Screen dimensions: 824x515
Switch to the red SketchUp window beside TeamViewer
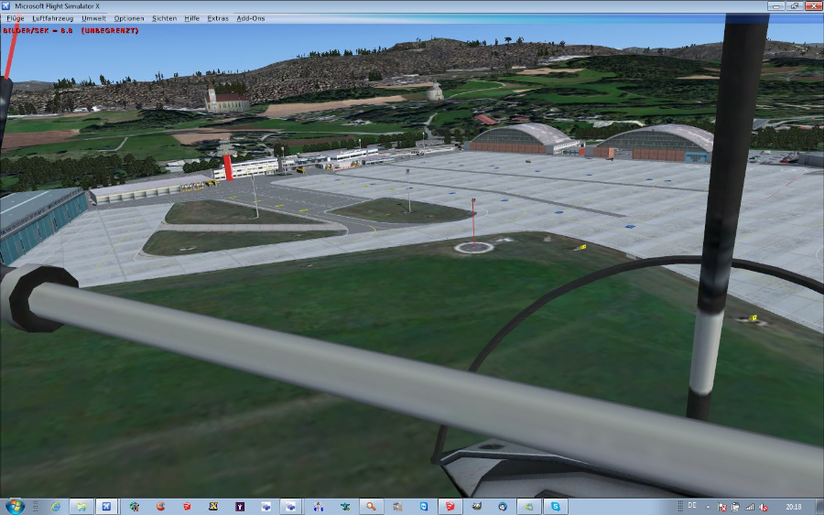(x=450, y=507)
